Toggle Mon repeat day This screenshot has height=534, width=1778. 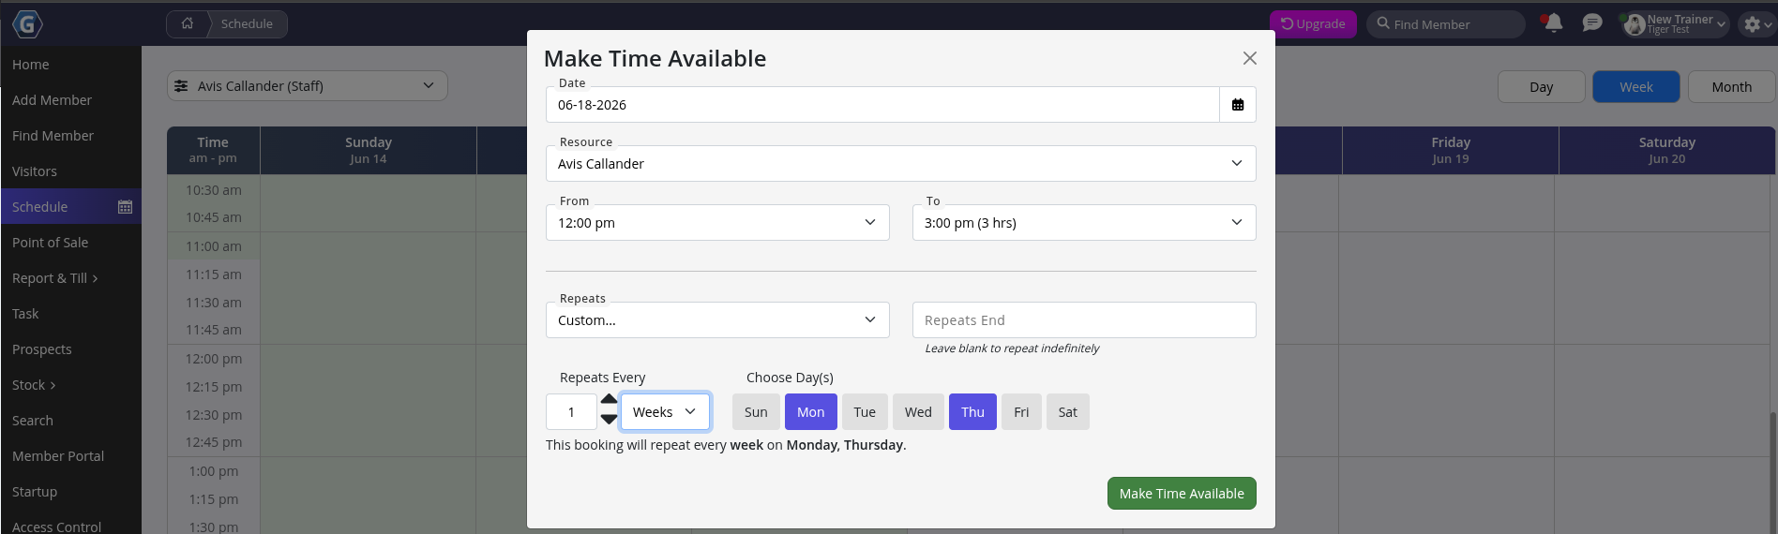(x=811, y=412)
